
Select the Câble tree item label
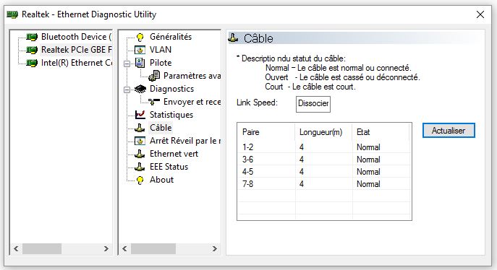pos(161,127)
